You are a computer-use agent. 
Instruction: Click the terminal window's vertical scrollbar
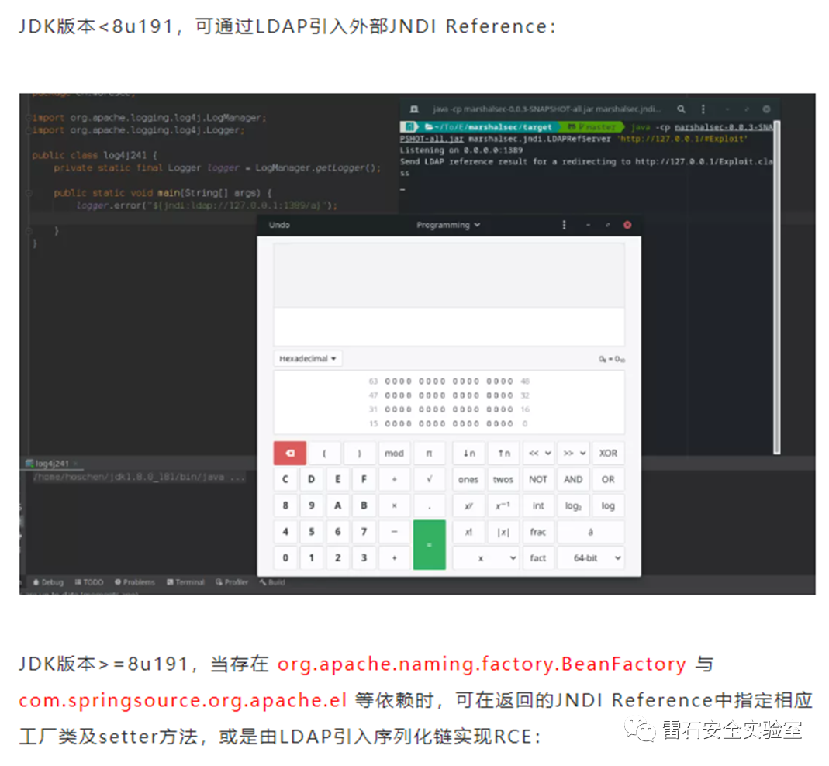(776, 287)
